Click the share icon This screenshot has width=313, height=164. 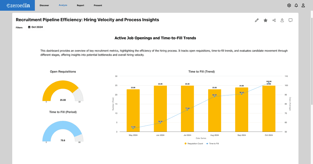click(274, 20)
